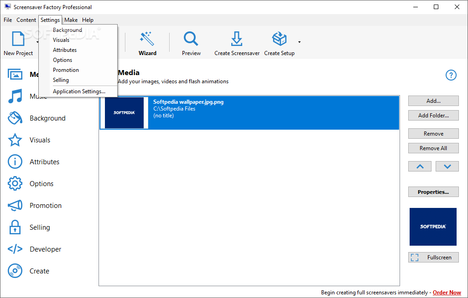Open the File menu
This screenshot has width=468, height=298.
pyautogui.click(x=8, y=20)
